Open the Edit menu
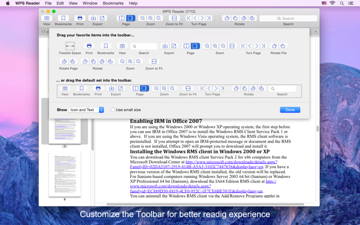The height and width of the screenshot is (225, 360). [60, 3]
